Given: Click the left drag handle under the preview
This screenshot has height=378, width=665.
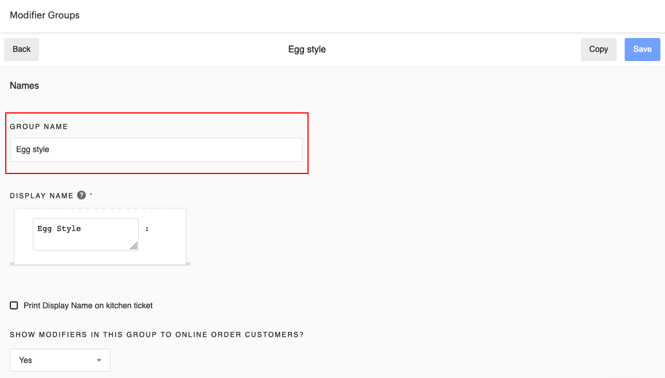Looking at the screenshot, I should pyautogui.click(x=13, y=264).
